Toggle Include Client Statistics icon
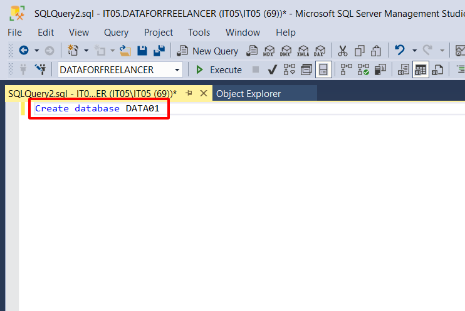465x311 pixels. point(380,69)
